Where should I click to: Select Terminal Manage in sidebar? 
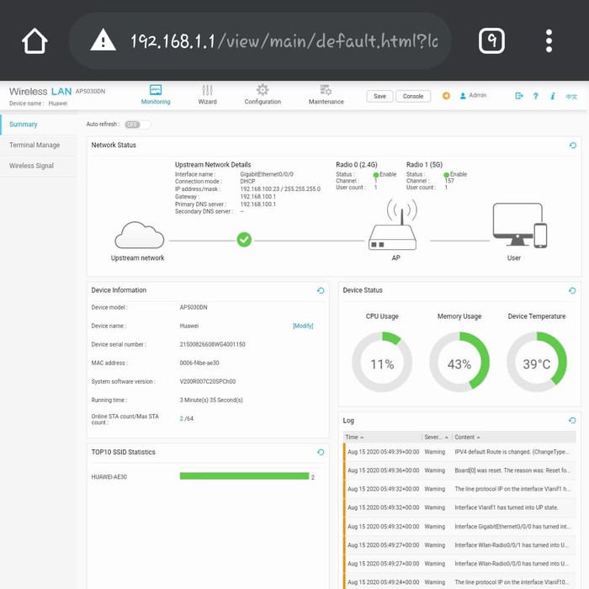(x=34, y=146)
